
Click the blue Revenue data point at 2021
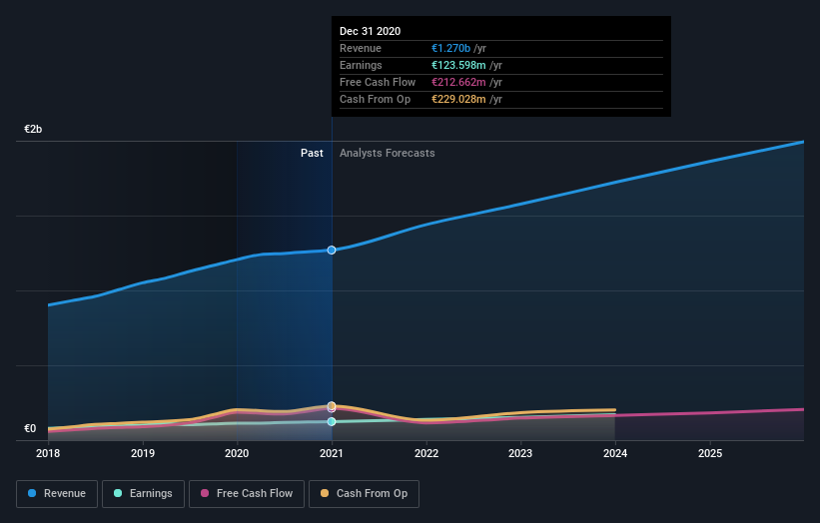[x=332, y=251]
